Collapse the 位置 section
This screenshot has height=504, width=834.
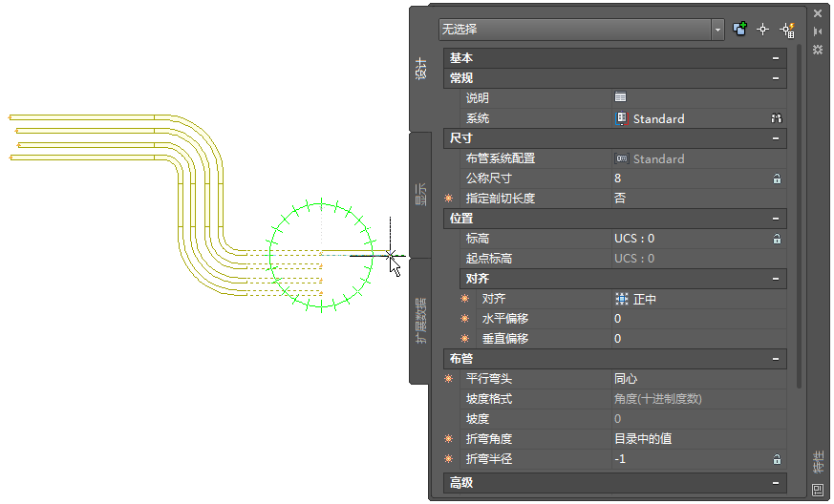[x=776, y=219]
